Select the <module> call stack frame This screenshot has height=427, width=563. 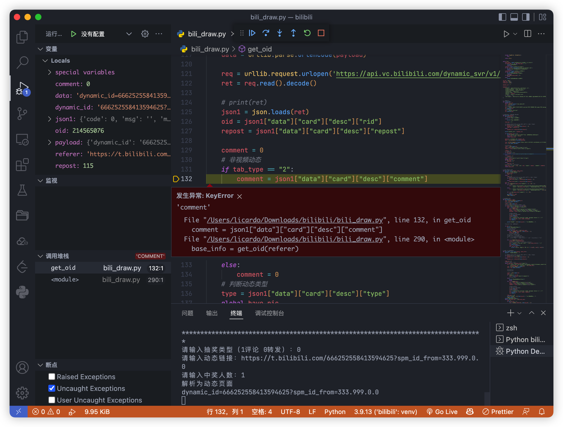coord(103,280)
